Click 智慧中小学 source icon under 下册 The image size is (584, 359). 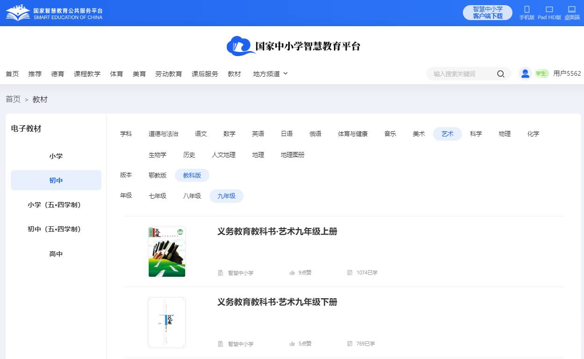[221, 344]
